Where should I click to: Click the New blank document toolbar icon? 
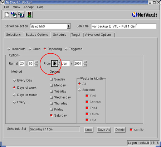(7, 15)
